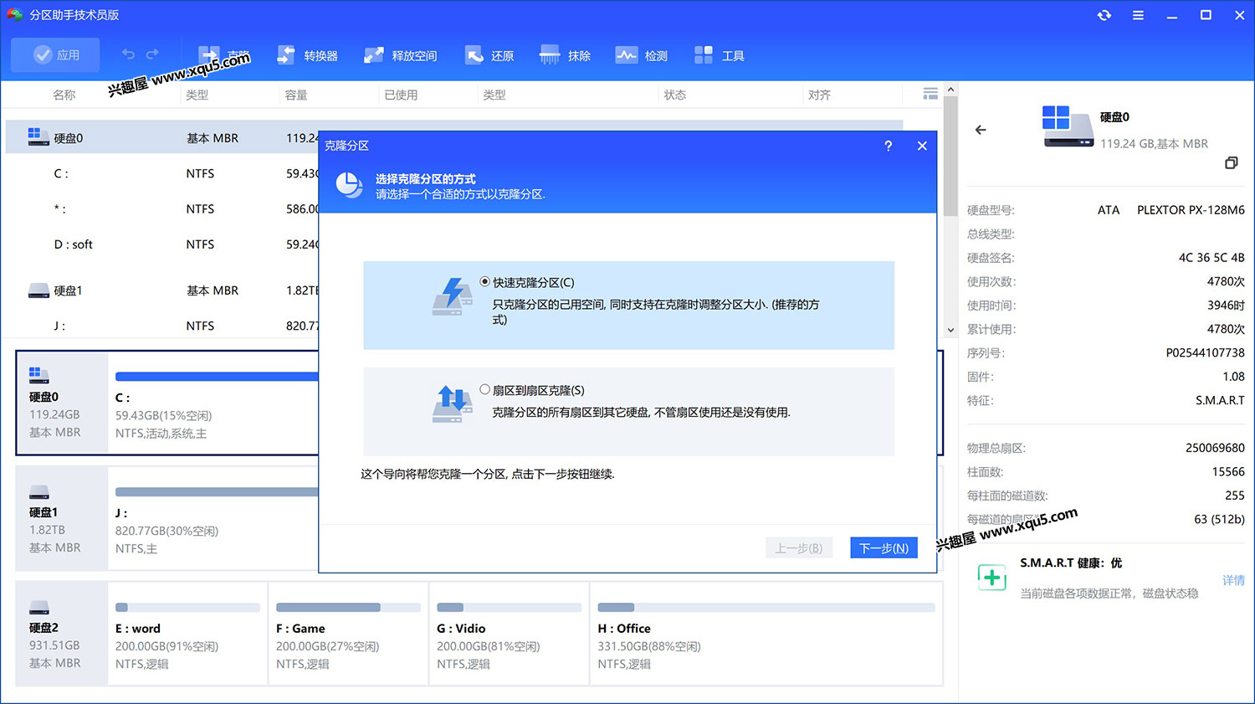1255x704 pixels.
Task: Click the sector clone arrows disk icon
Action: (x=452, y=403)
